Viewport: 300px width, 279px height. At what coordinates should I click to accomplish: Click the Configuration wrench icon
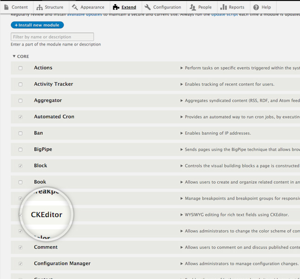(x=148, y=7)
